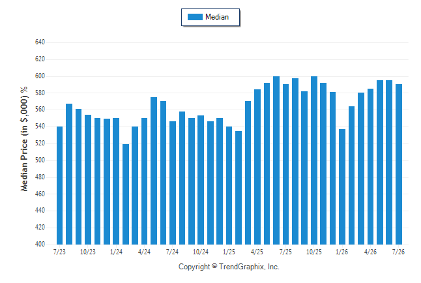The image size is (421, 283).
Task: Click the 400 y-axis value
Action: (40, 245)
